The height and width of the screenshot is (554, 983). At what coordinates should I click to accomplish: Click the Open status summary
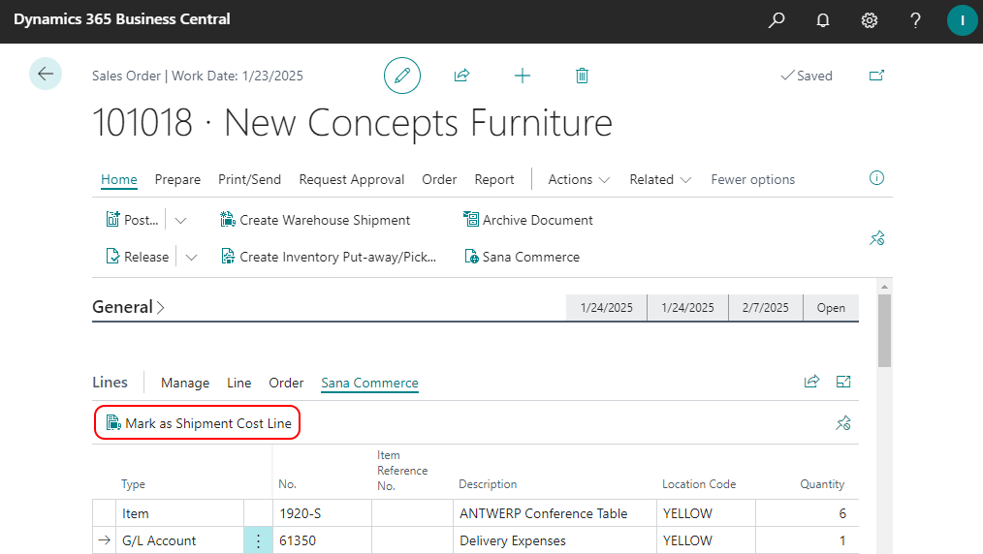[831, 308]
